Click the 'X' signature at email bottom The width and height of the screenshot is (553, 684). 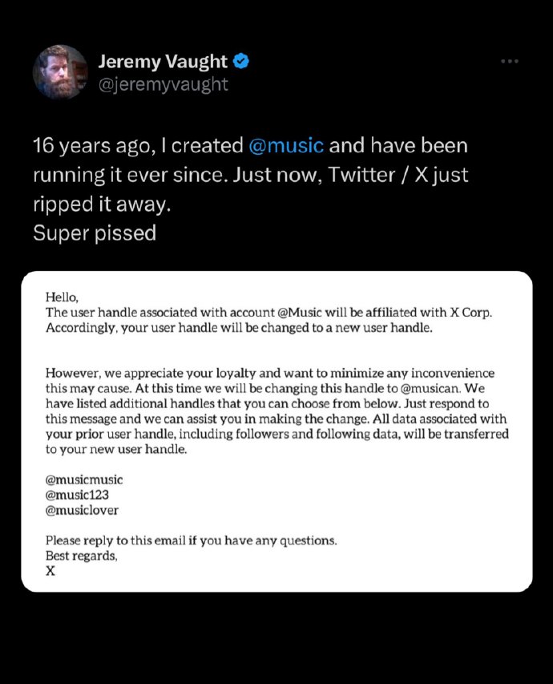click(50, 571)
